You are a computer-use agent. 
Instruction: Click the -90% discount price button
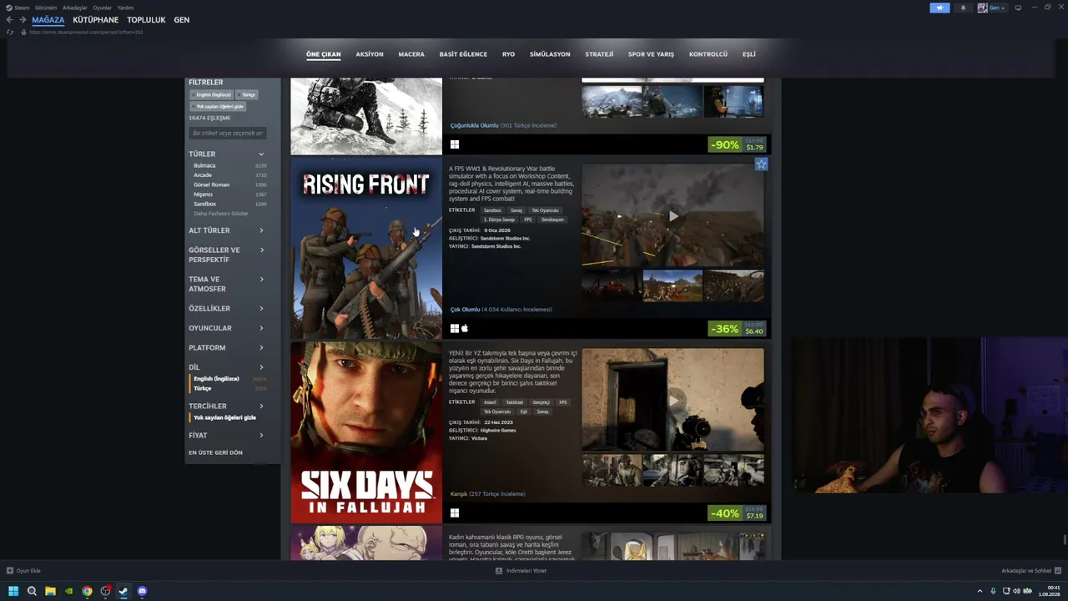click(738, 144)
